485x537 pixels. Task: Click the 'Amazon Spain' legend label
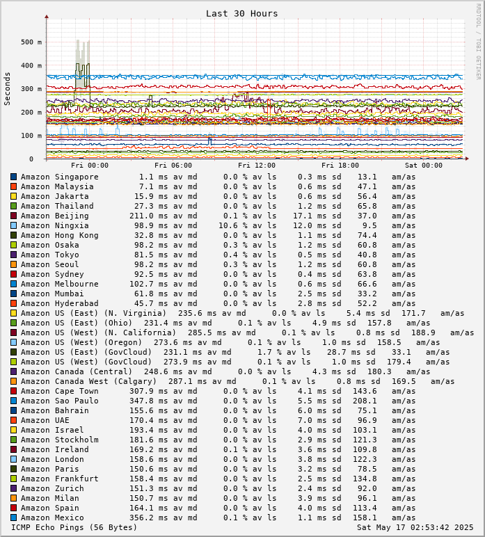[x=50, y=508]
